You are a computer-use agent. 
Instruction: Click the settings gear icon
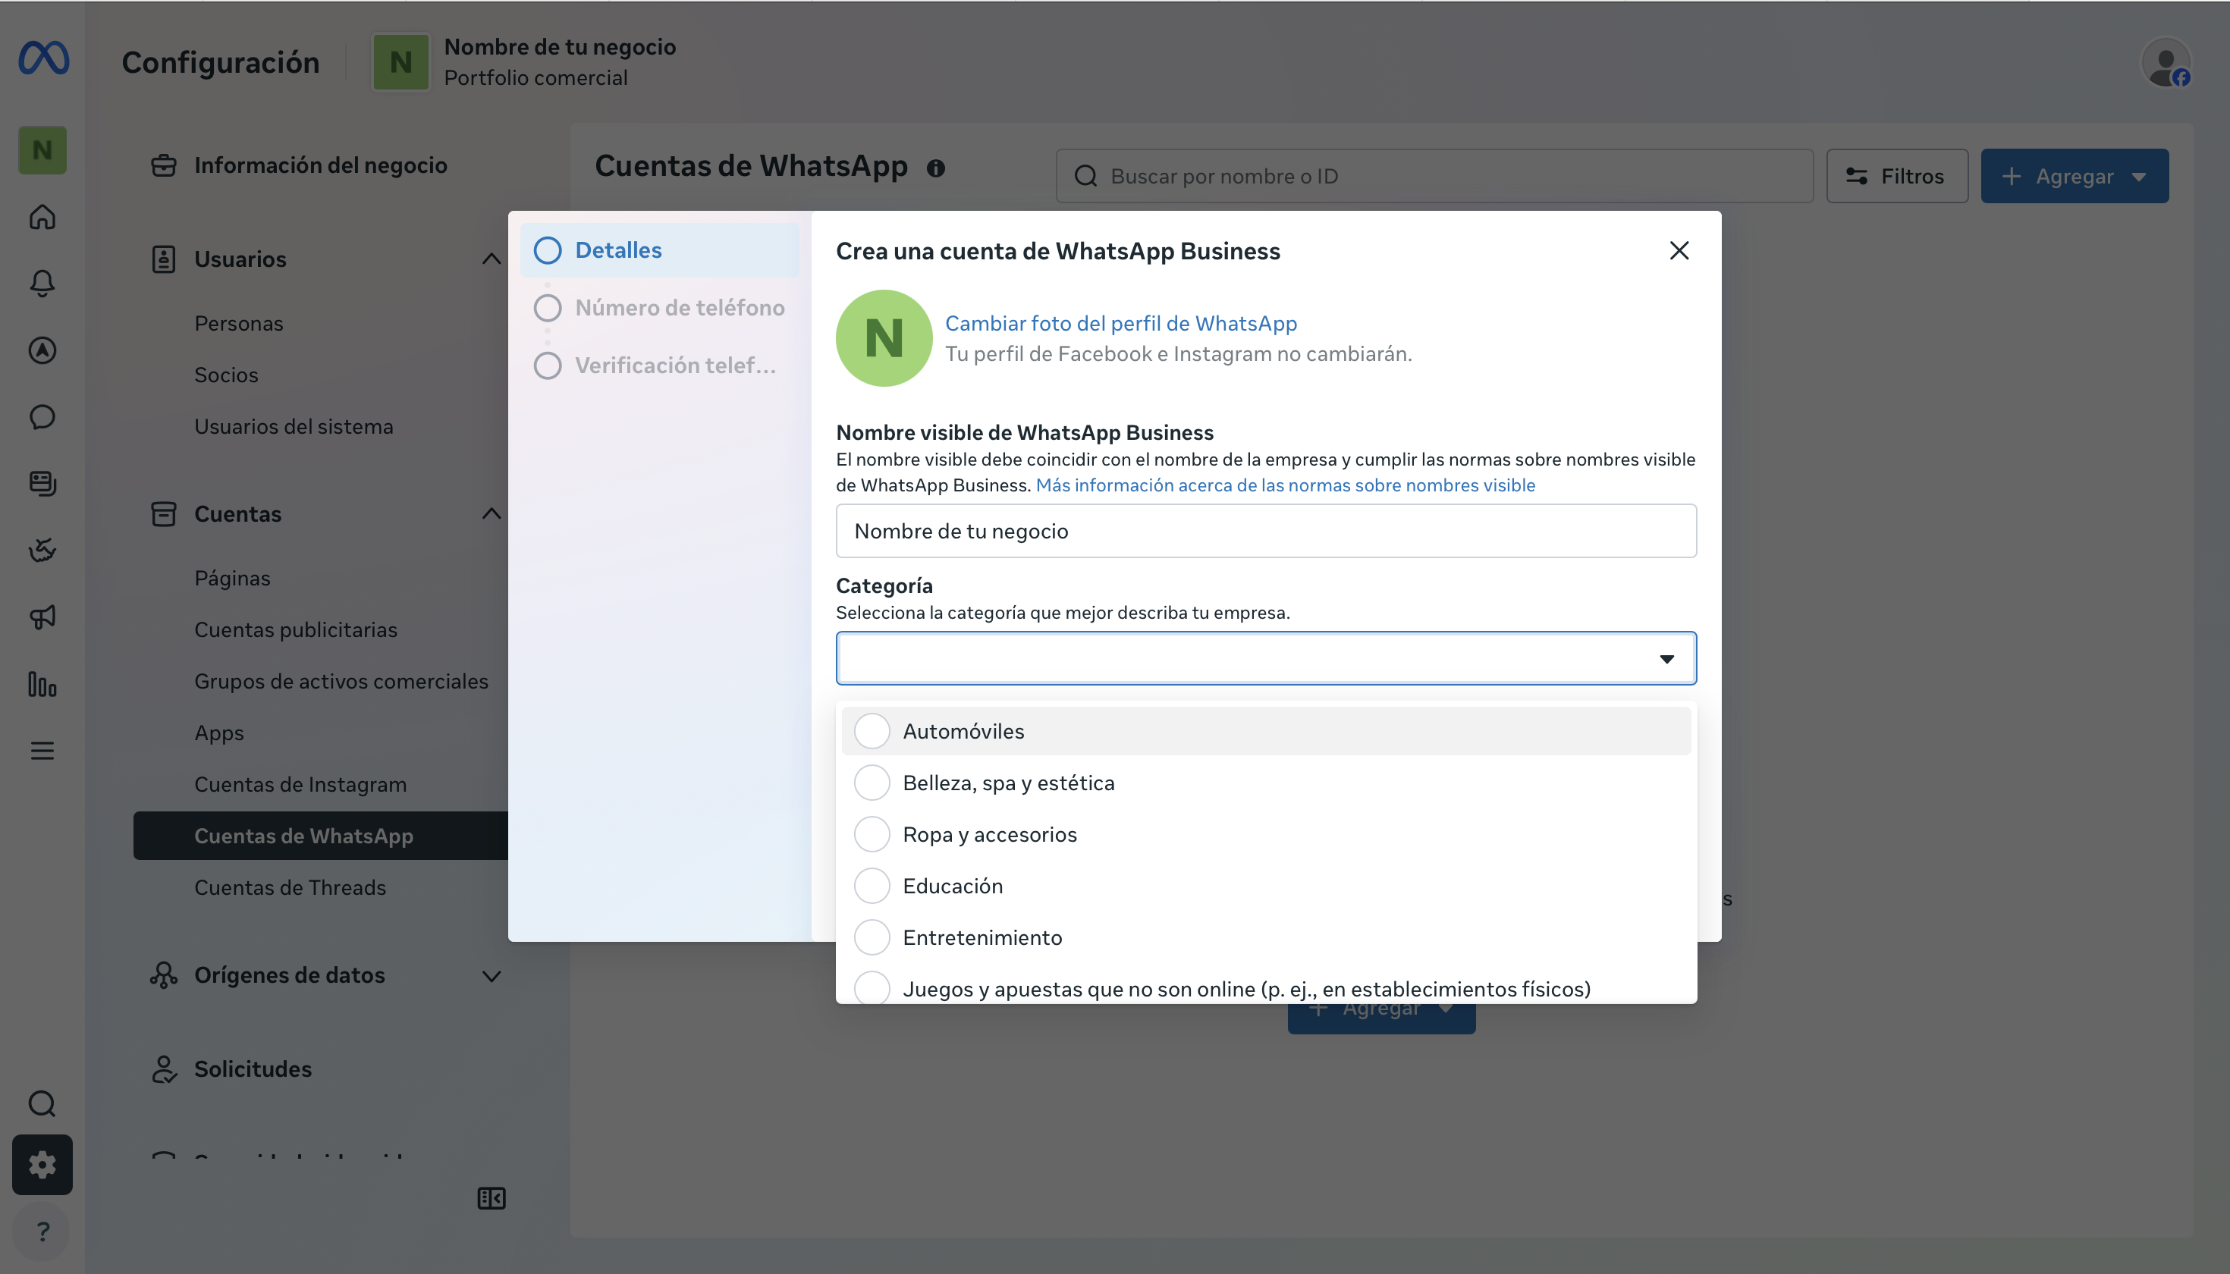pos(42,1165)
